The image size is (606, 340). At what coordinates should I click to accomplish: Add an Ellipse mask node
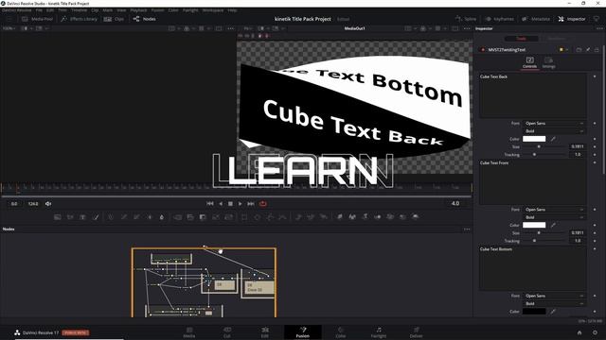coord(257,217)
